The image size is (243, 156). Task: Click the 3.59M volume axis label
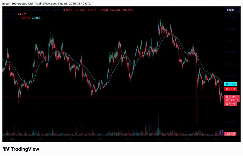pyautogui.click(x=231, y=133)
